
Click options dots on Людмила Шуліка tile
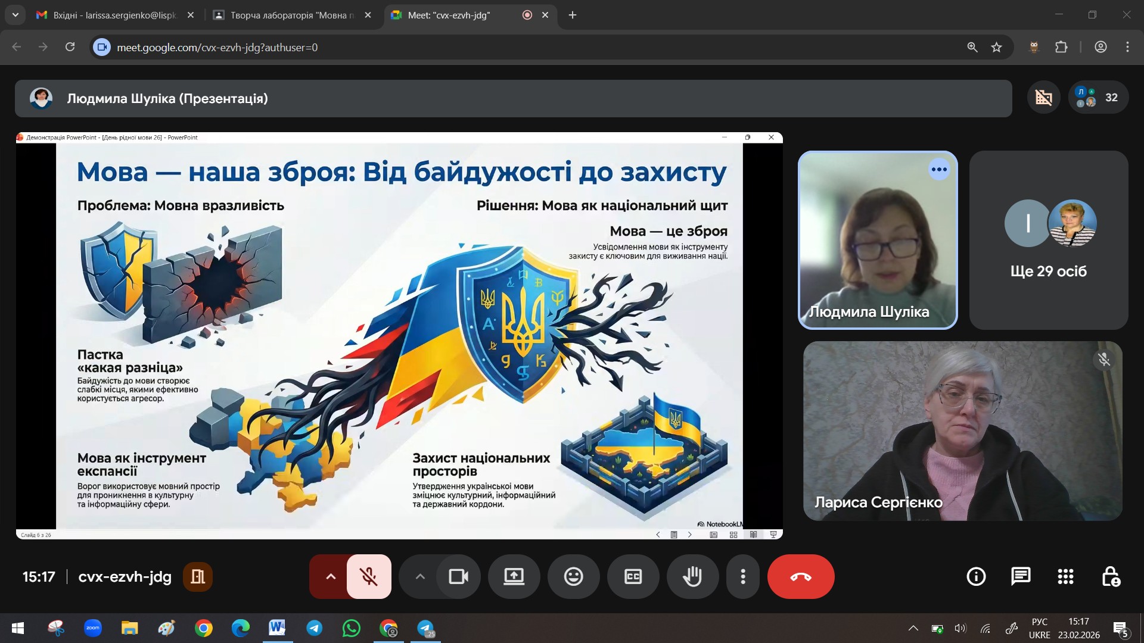pyautogui.click(x=939, y=170)
